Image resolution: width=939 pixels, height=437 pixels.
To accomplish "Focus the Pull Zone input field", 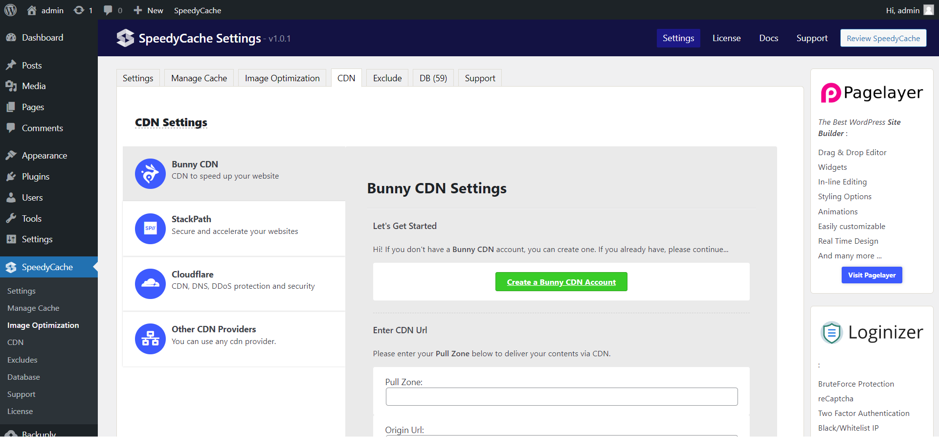I will (561, 397).
